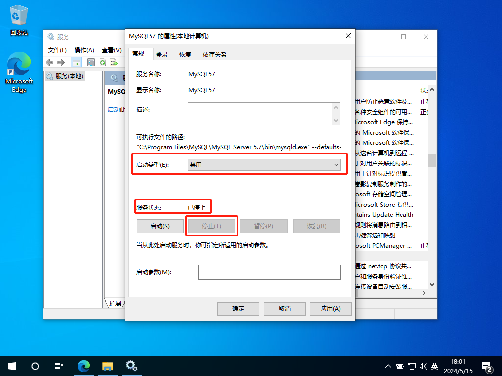The image size is (502, 376).
Task: Click the Back arrow in Services toolbar
Action: [50, 62]
